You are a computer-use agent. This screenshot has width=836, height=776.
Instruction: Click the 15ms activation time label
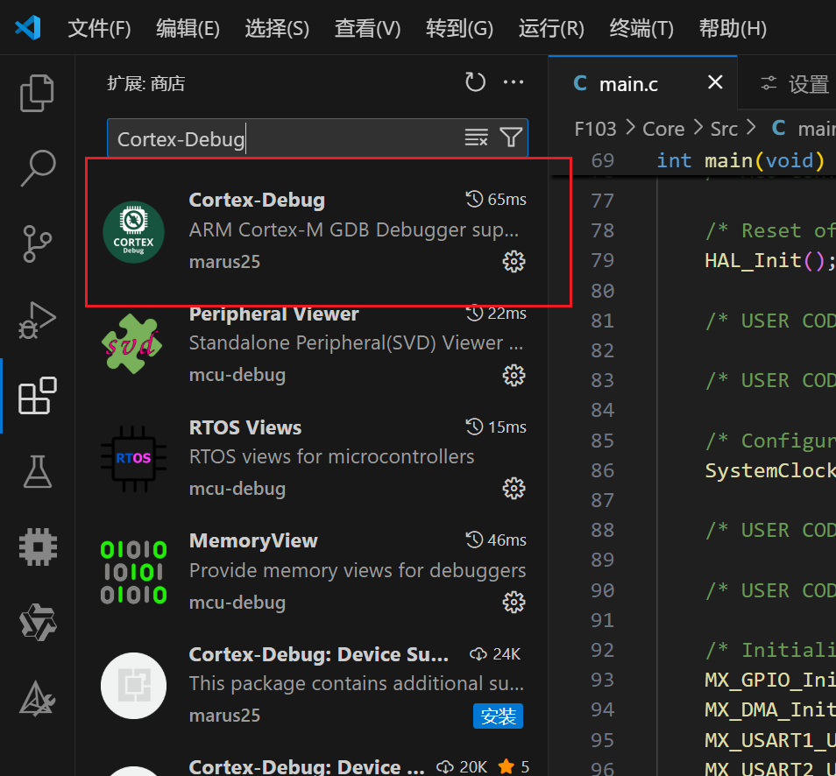[496, 427]
